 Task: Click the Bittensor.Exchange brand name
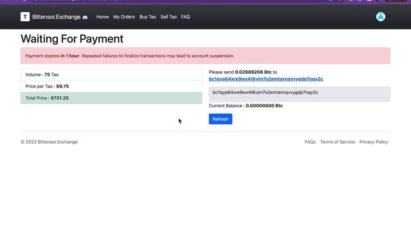(x=57, y=17)
